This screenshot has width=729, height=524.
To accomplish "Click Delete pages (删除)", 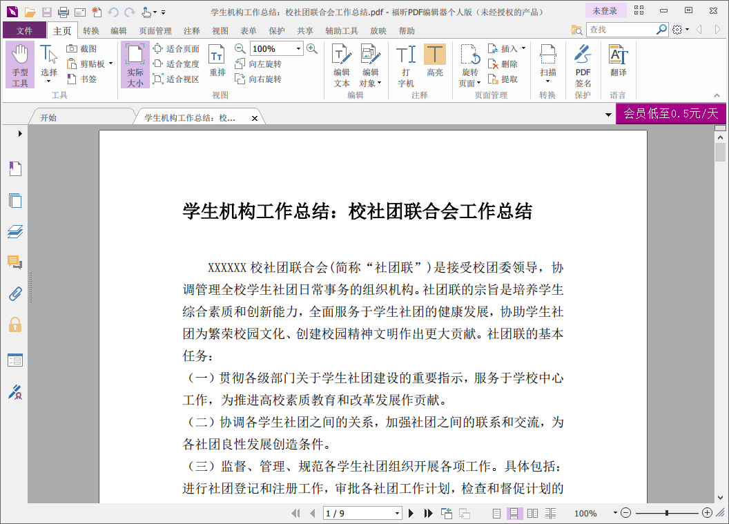I will coord(503,64).
